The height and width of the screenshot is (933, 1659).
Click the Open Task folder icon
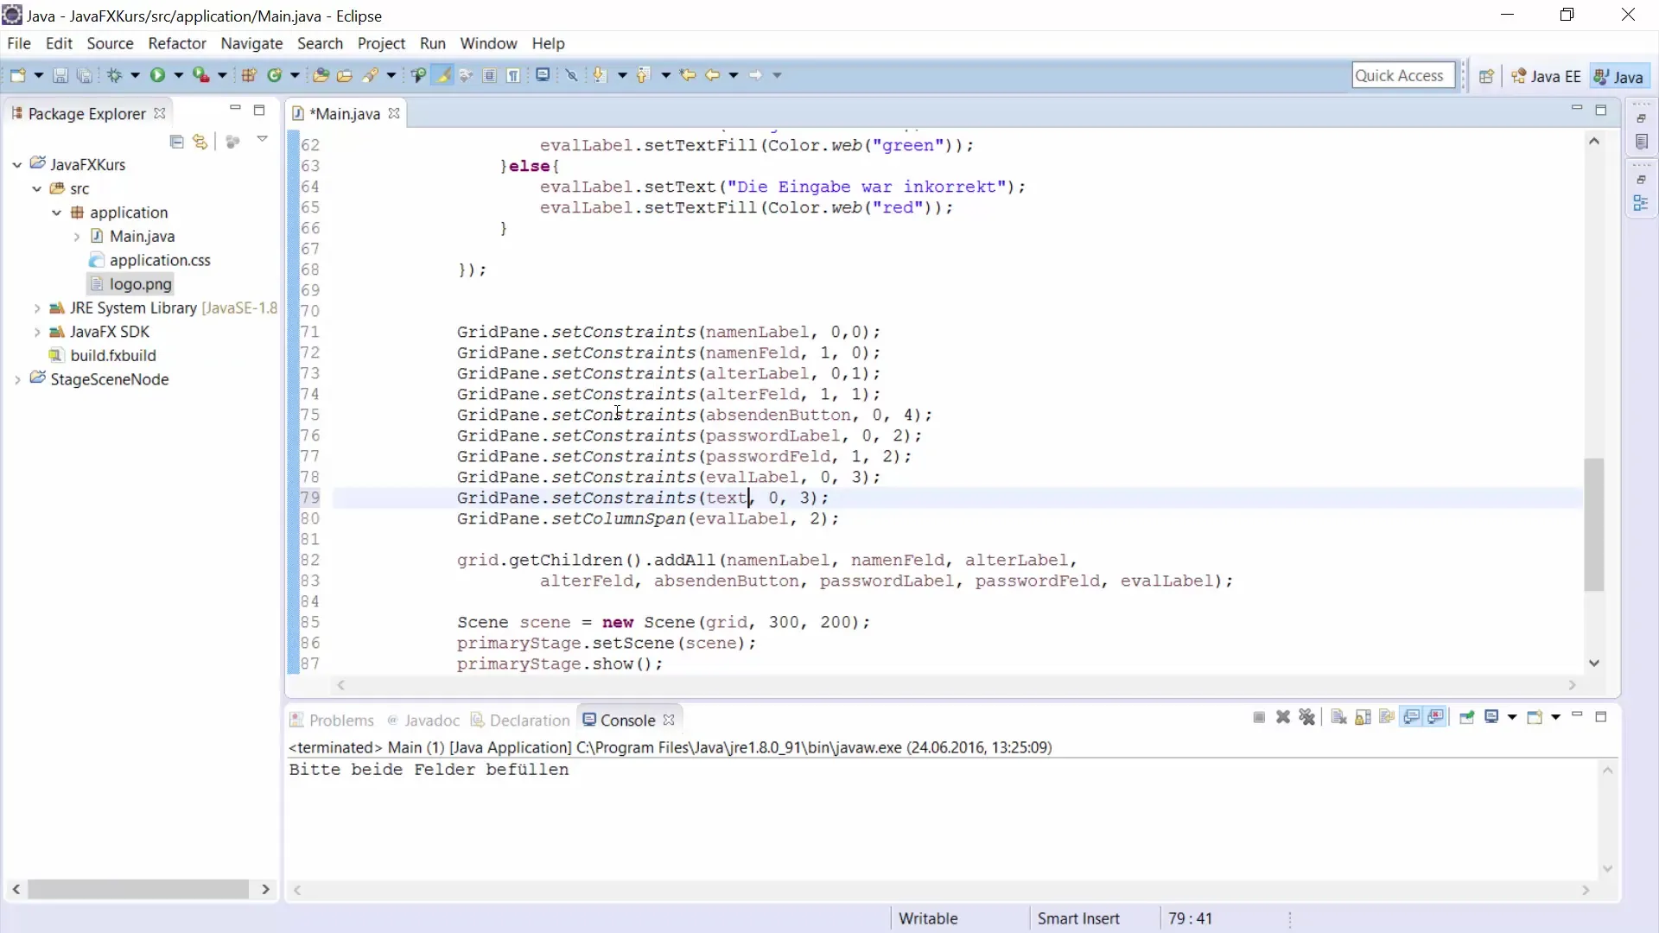coord(345,75)
